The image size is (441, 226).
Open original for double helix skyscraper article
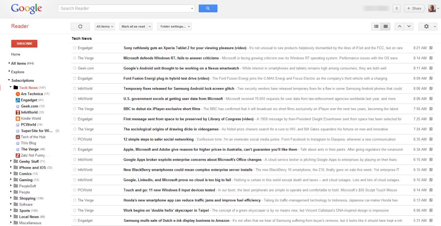431,210
